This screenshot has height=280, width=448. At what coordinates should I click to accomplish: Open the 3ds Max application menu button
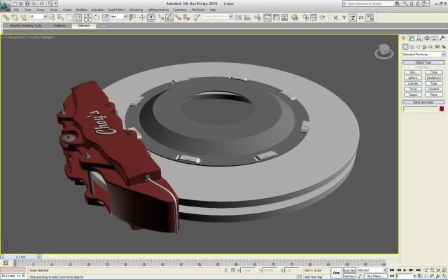click(5, 6)
